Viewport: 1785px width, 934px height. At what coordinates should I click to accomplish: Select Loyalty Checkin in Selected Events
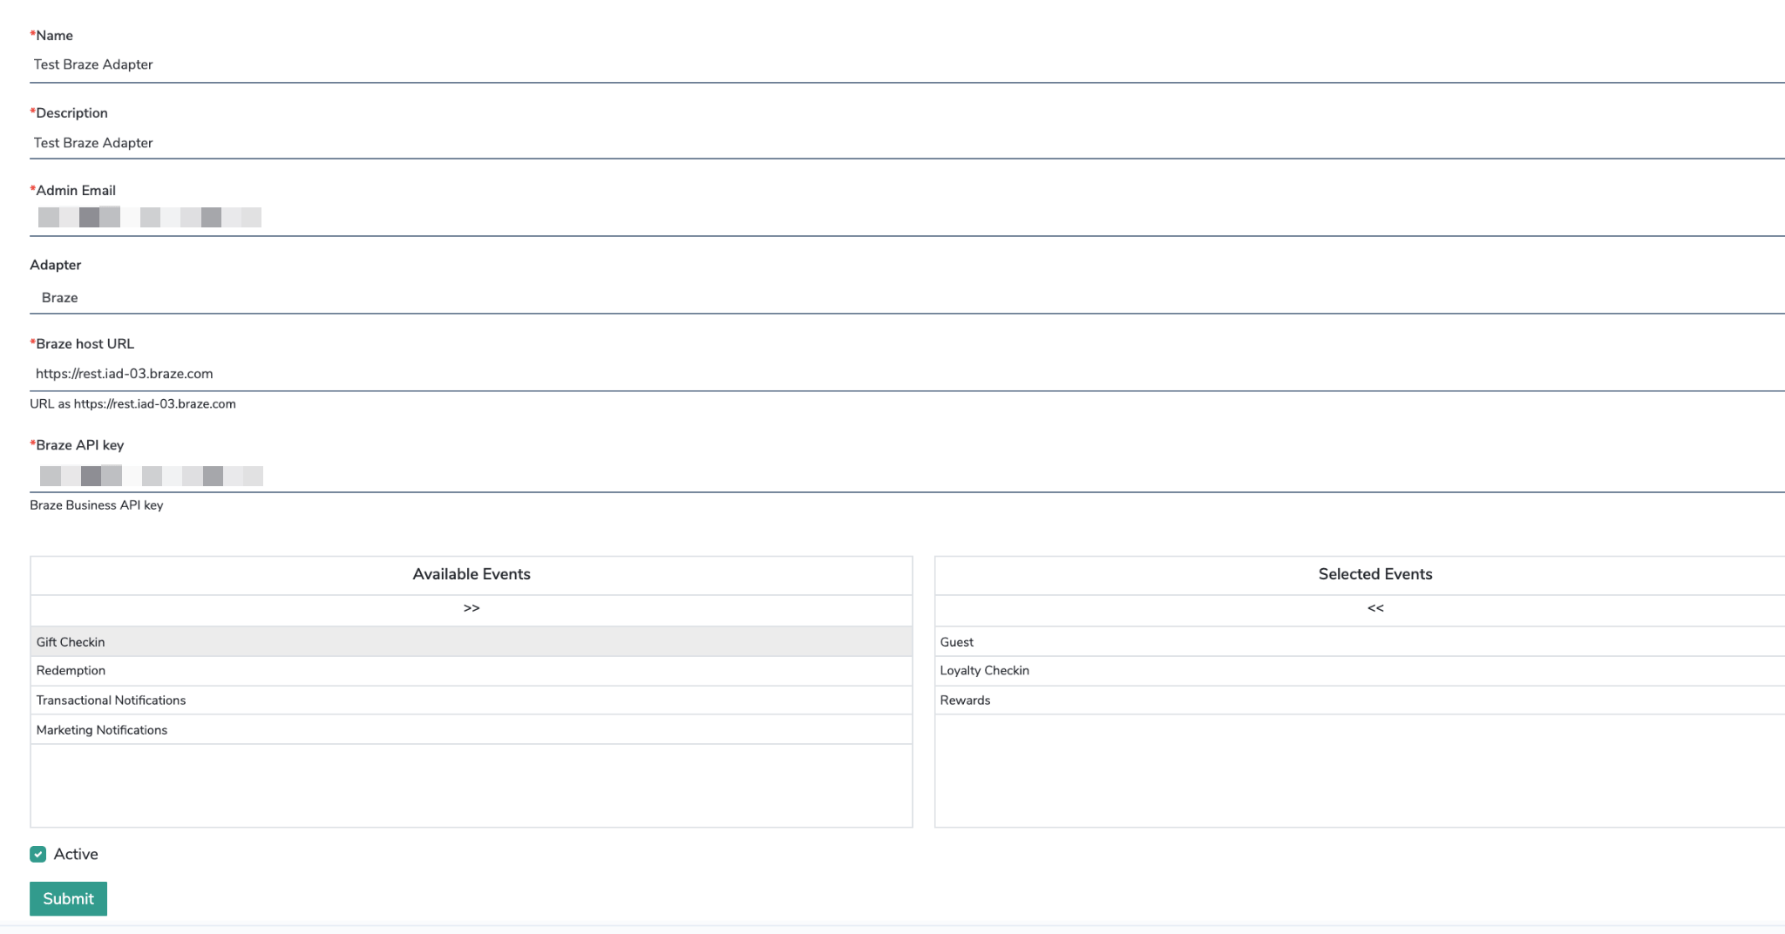(x=1360, y=671)
